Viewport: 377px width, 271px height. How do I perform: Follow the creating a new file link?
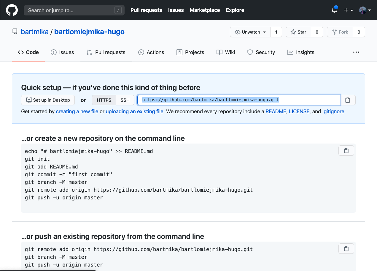77,112
